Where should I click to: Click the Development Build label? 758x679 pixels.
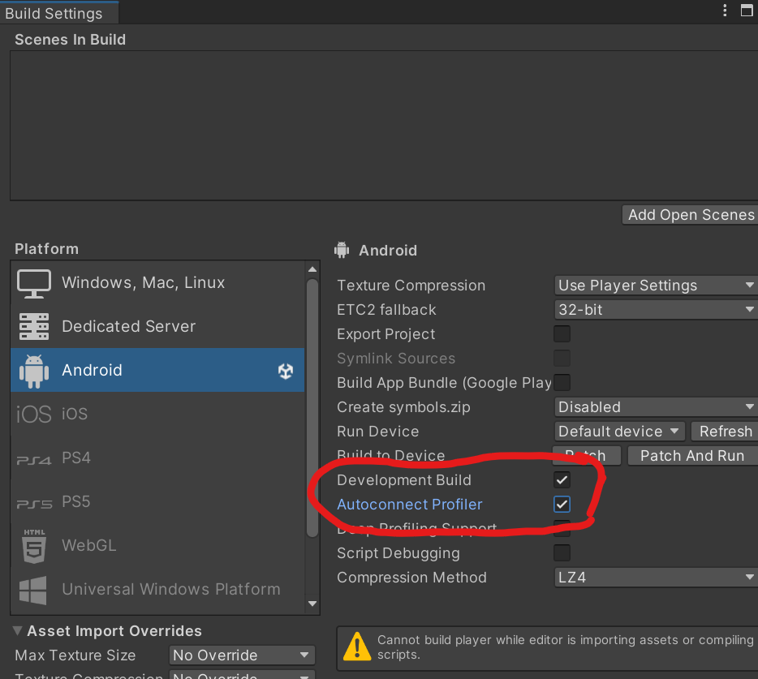403,480
